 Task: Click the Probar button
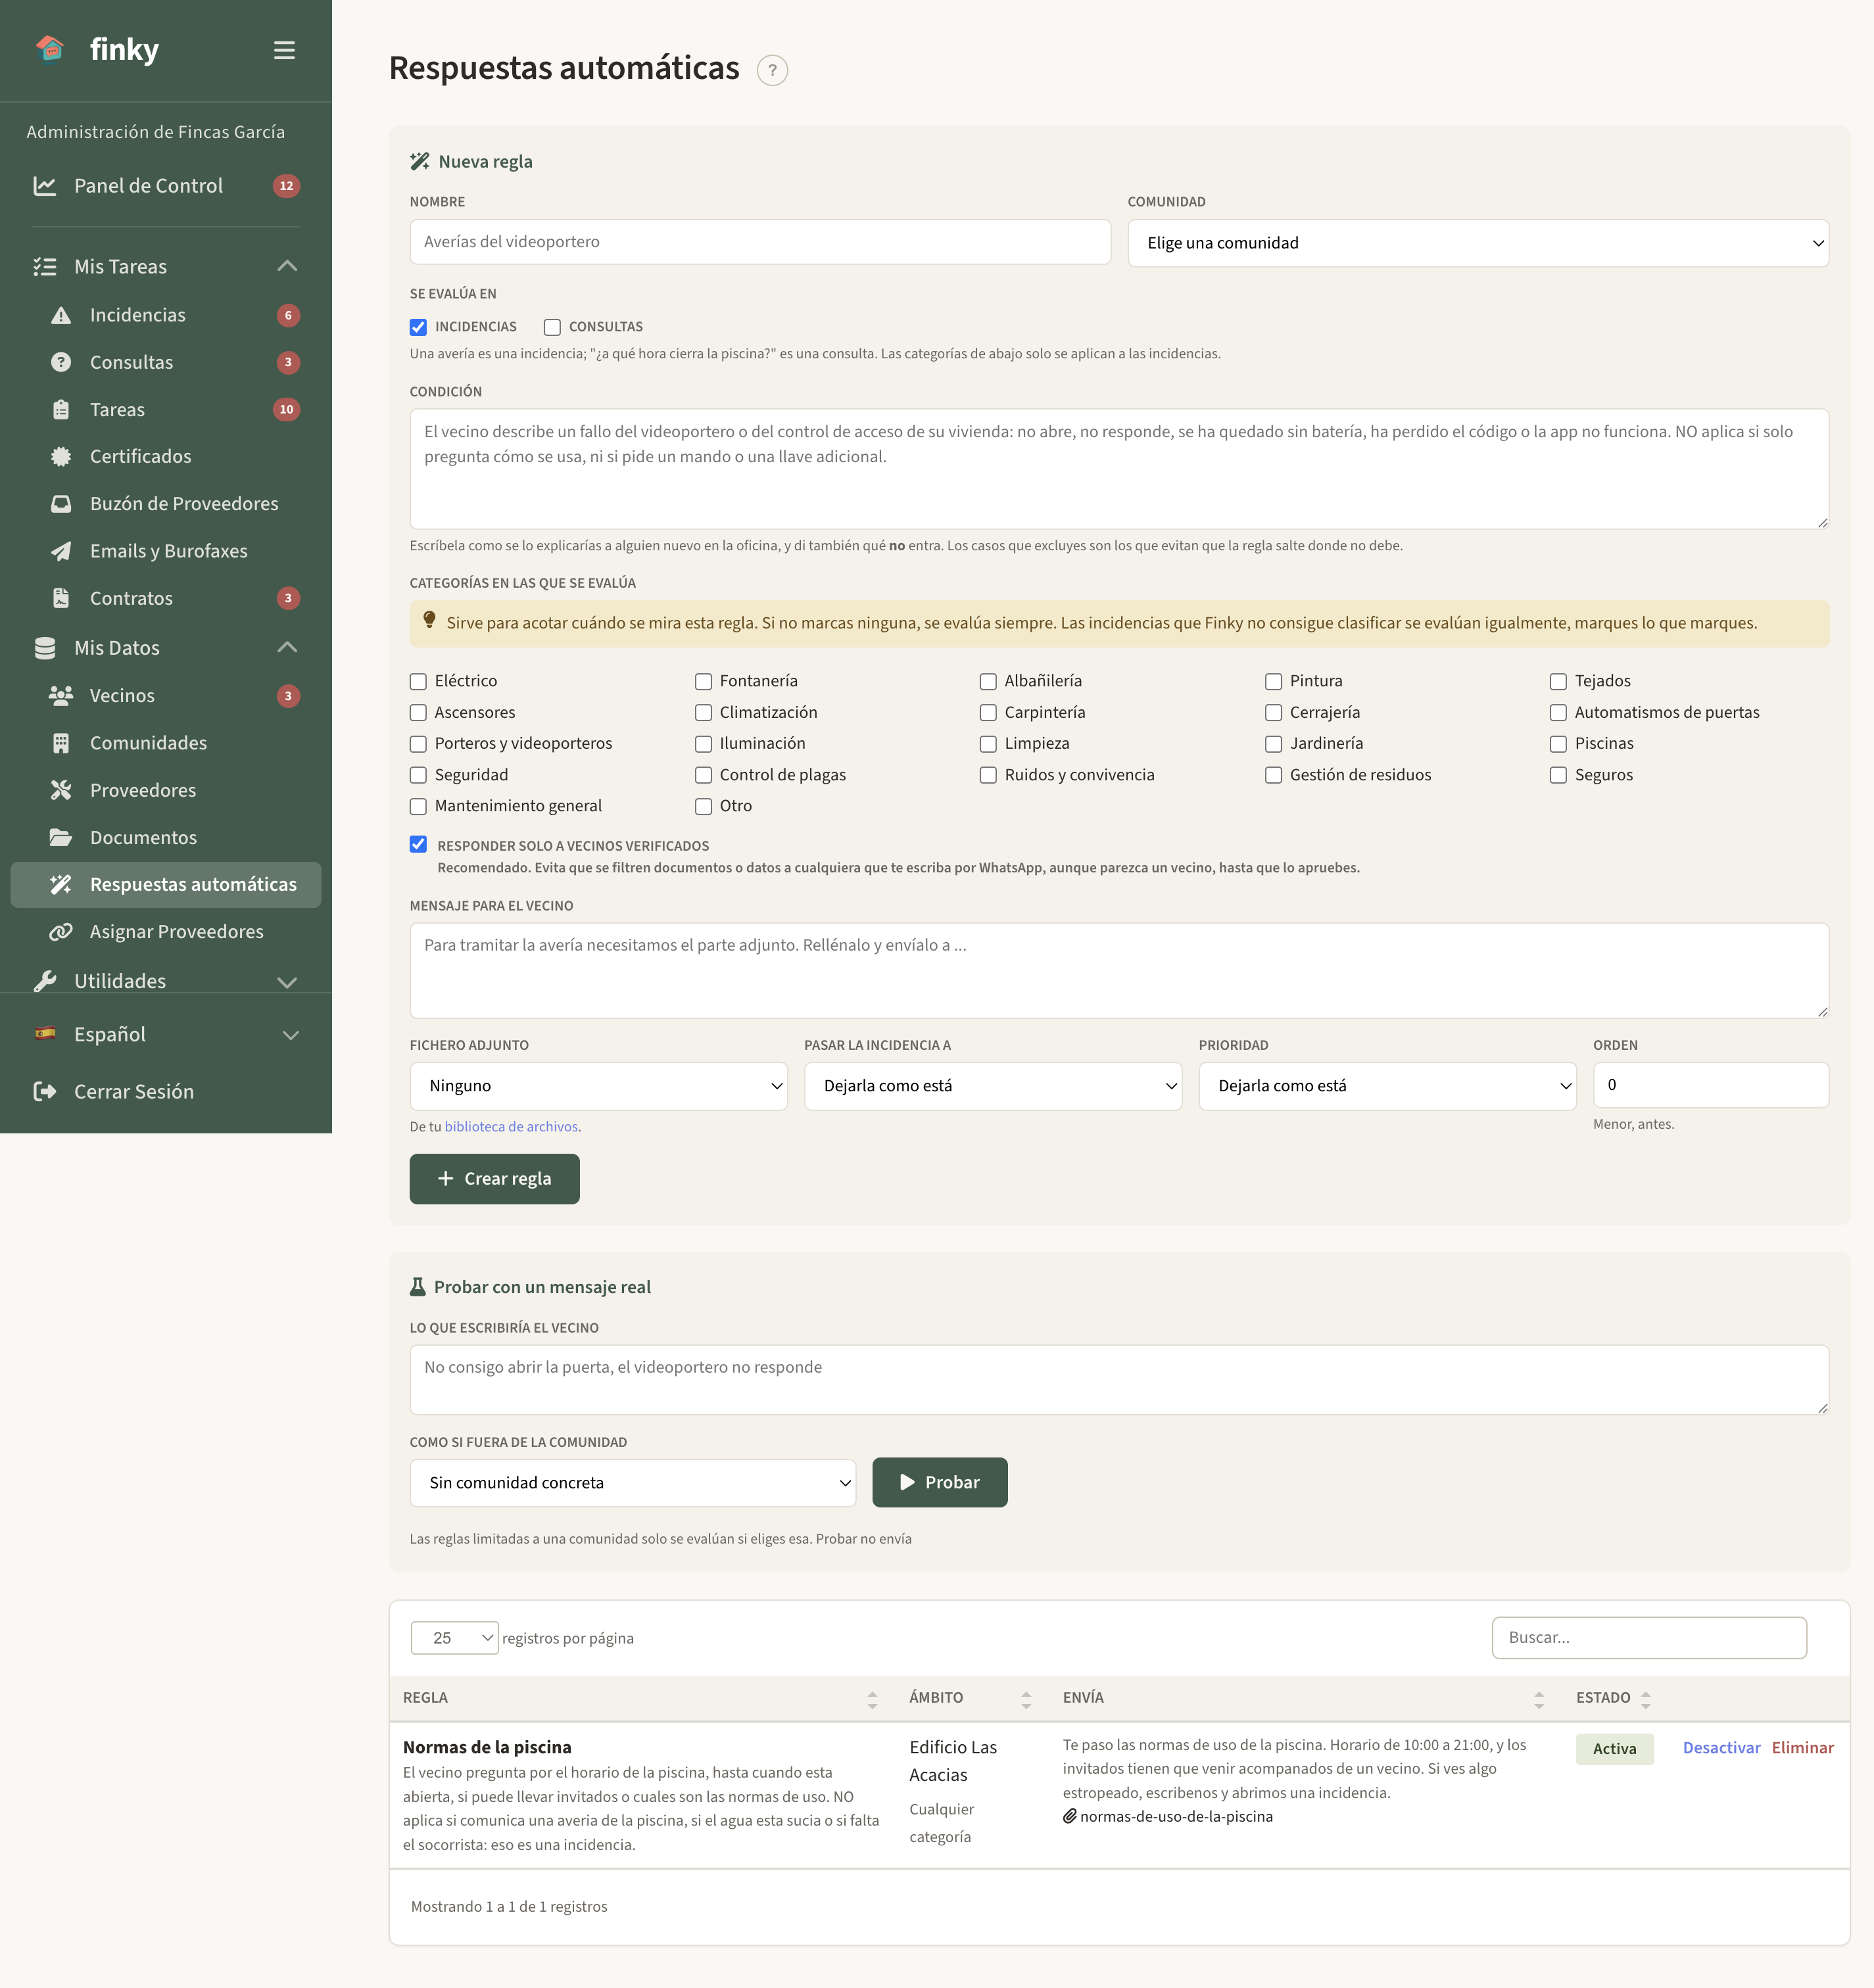point(939,1483)
